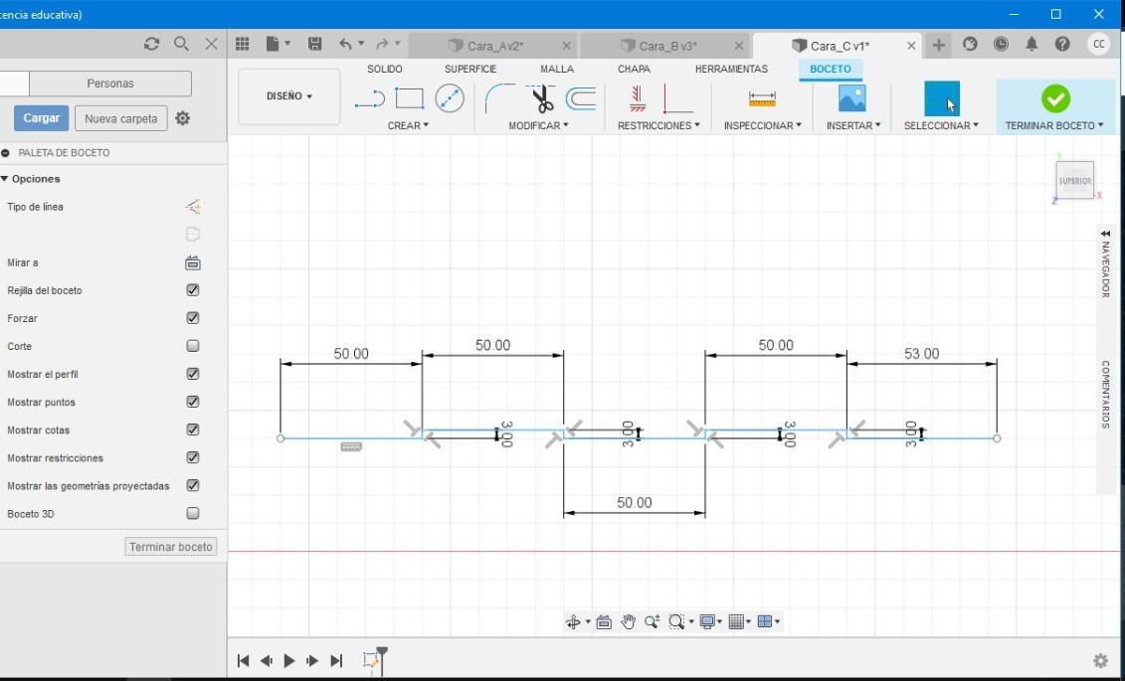Play the timeline
The width and height of the screenshot is (1125, 681).
coord(289,660)
